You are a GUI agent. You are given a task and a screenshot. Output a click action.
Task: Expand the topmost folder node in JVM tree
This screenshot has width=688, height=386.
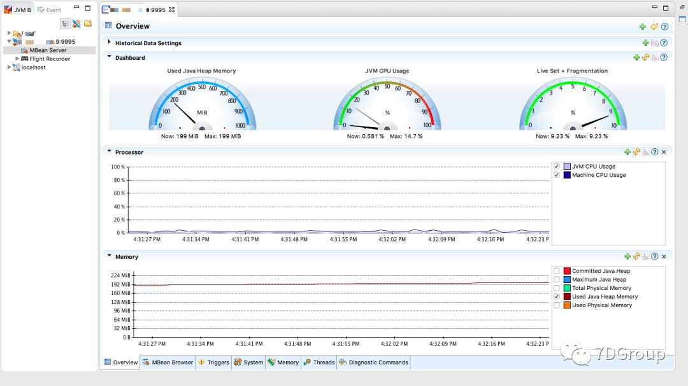click(9, 33)
